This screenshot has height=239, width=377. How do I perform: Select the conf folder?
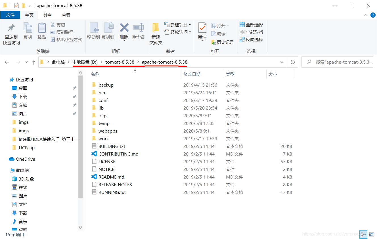103,100
